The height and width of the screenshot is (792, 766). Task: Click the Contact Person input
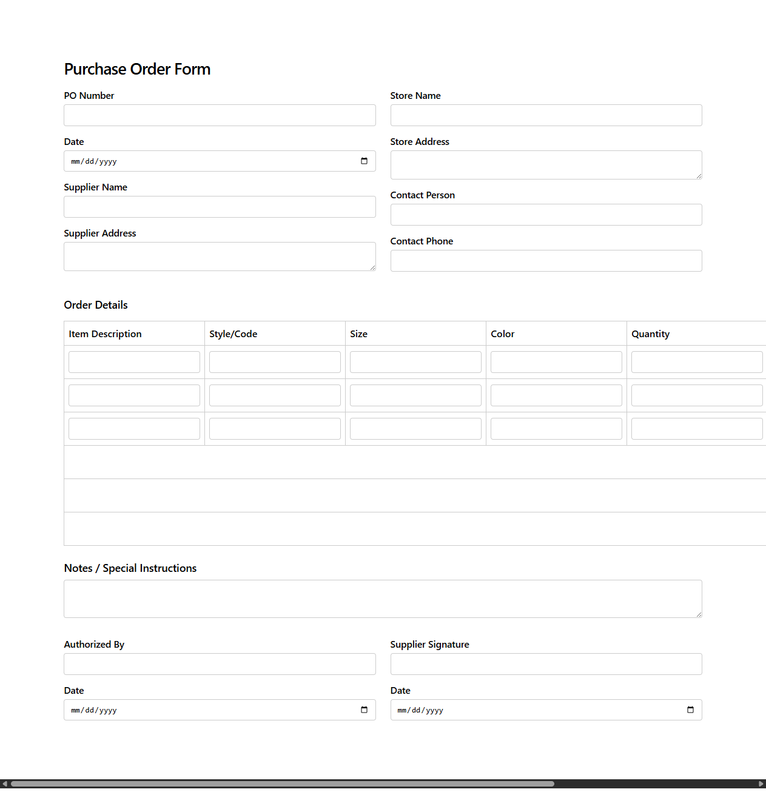[x=546, y=214]
